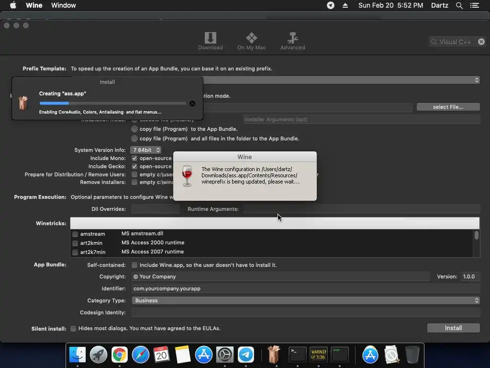Check the amstream winetrick
The image size is (490, 368).
(75, 234)
